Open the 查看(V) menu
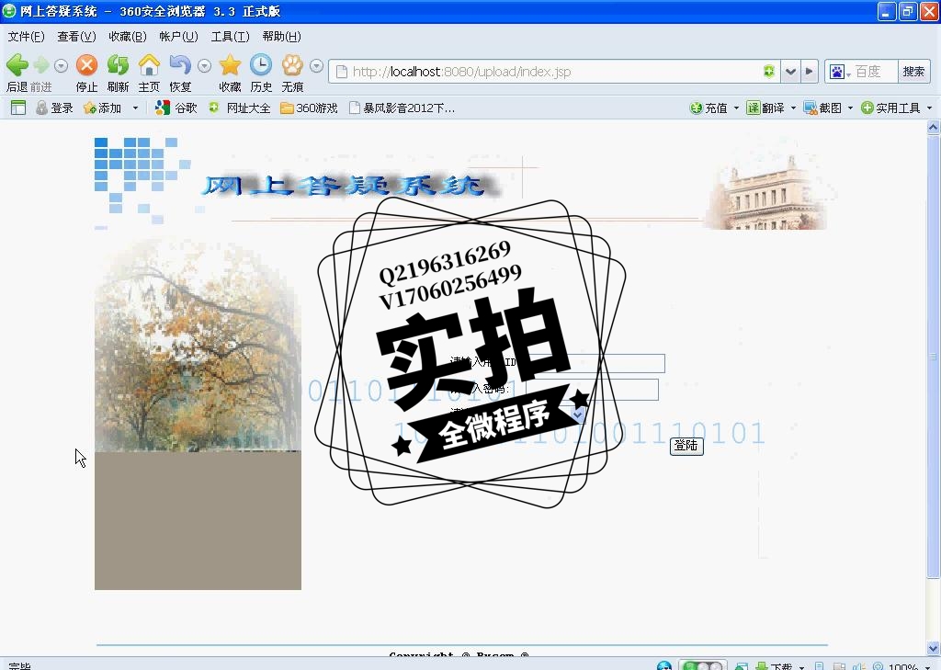 point(76,37)
